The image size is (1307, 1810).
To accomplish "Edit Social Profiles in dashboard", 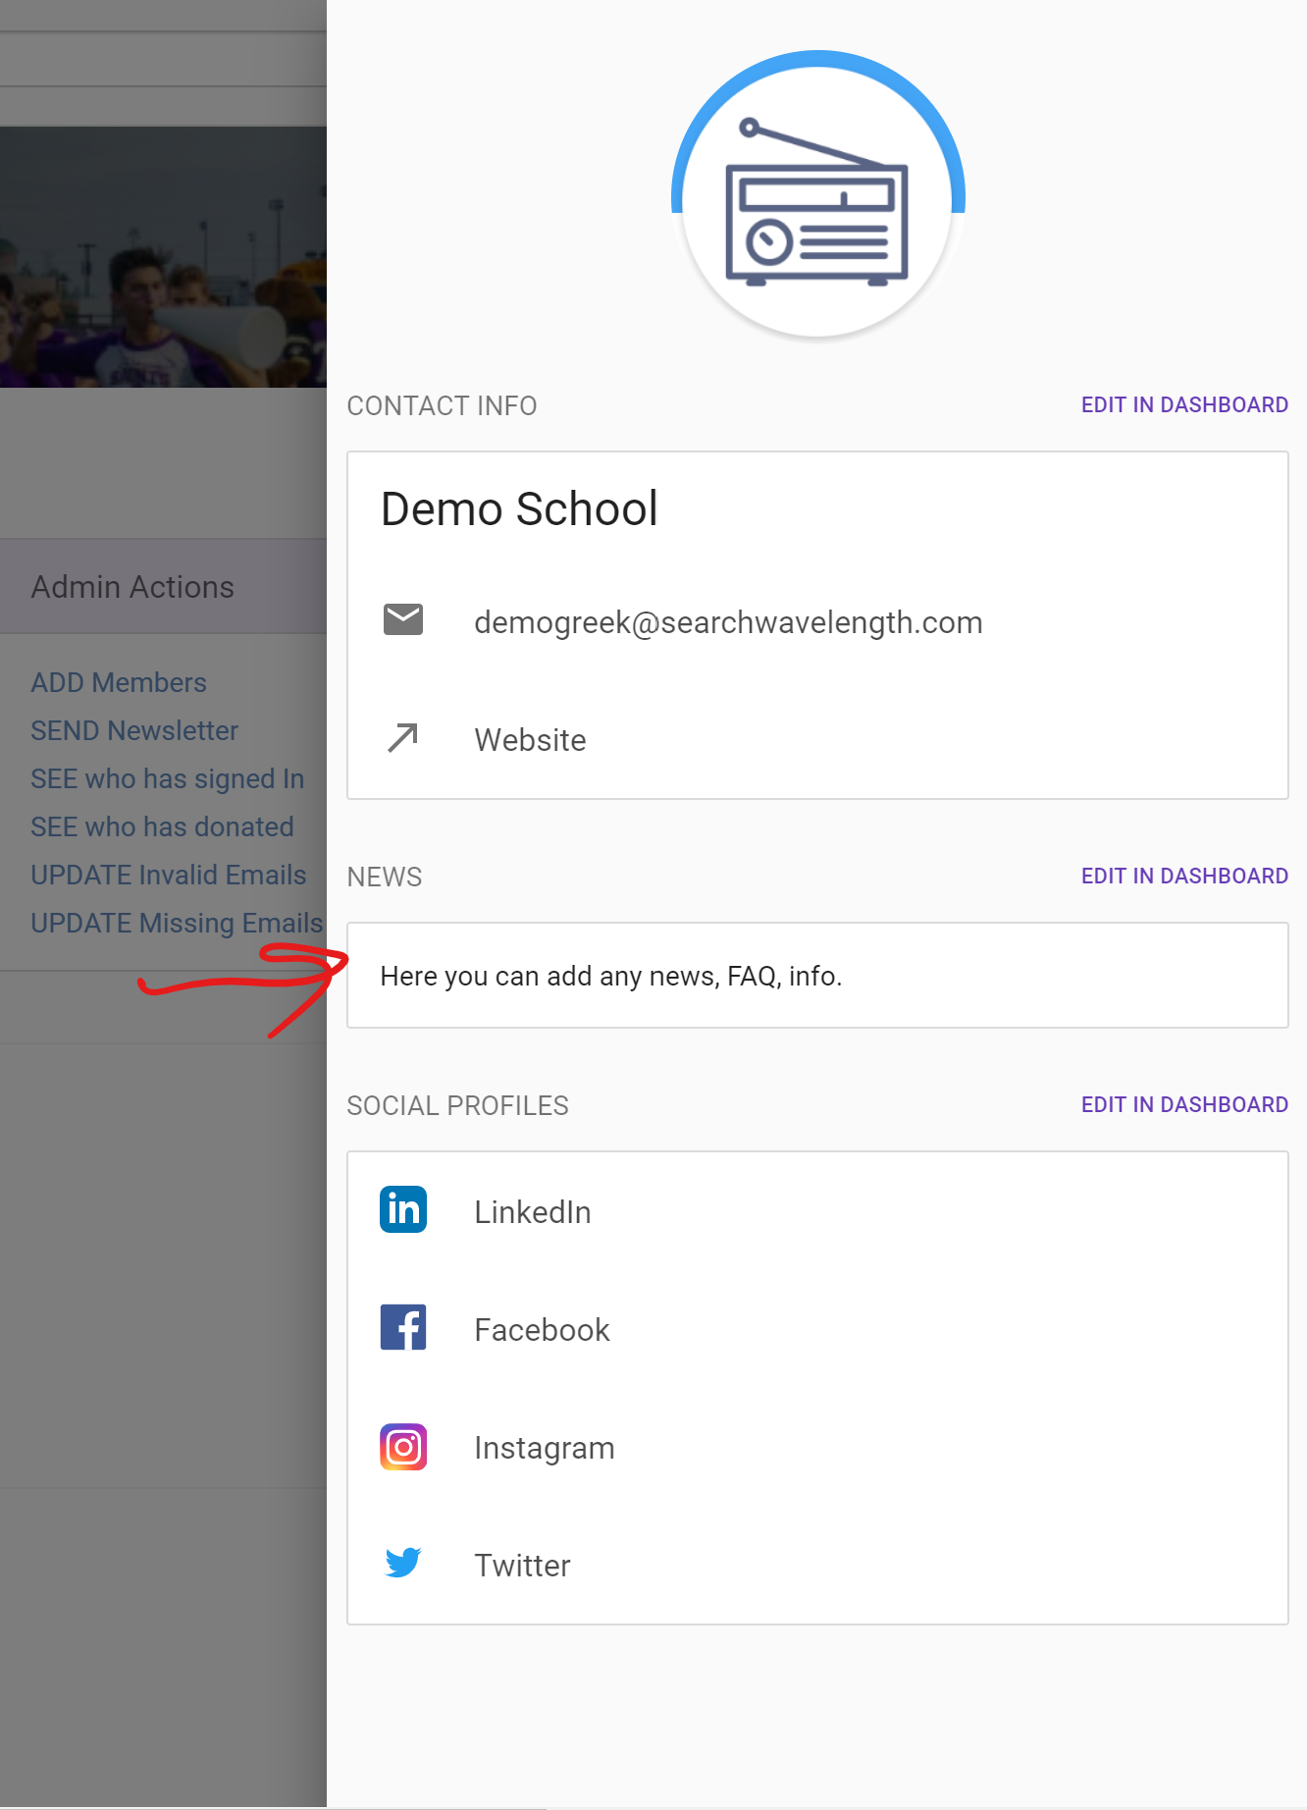I will (1183, 1105).
